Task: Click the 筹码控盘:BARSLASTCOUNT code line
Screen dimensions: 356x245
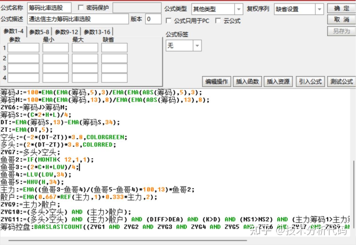Action: pos(175,227)
